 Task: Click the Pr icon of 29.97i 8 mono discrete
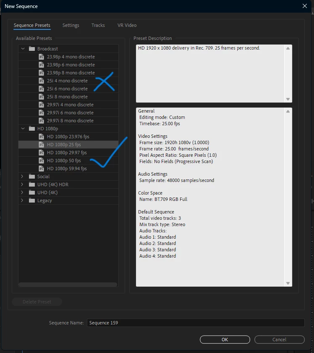click(x=42, y=121)
